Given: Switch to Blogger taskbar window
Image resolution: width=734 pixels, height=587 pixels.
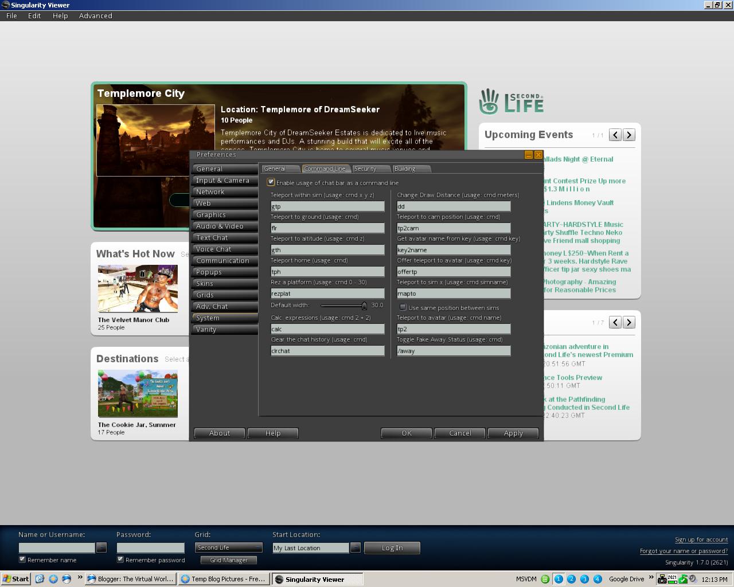Looking at the screenshot, I should point(130,579).
